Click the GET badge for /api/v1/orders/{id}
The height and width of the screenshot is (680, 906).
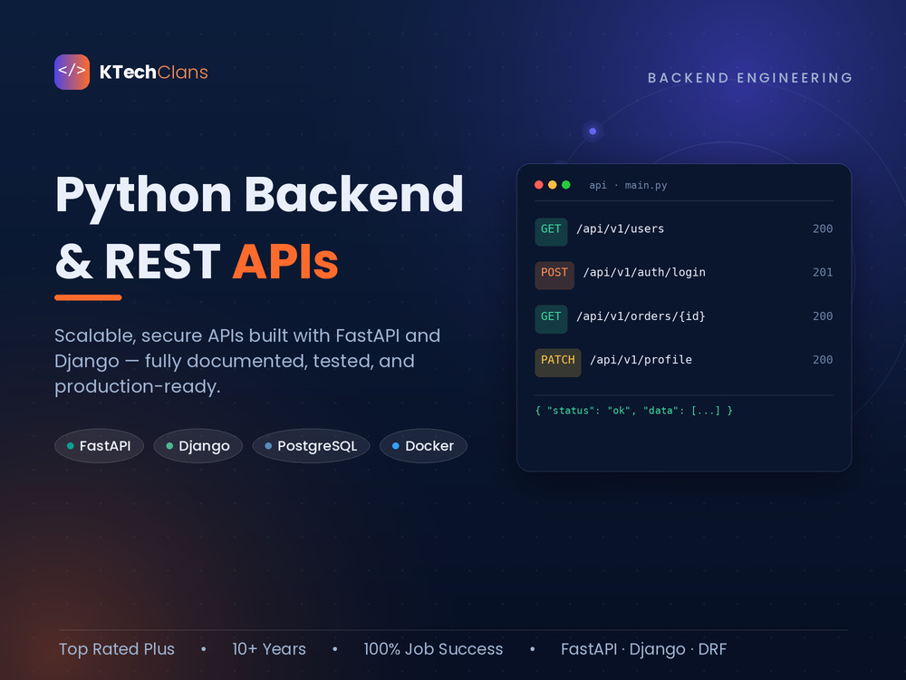pyautogui.click(x=551, y=319)
